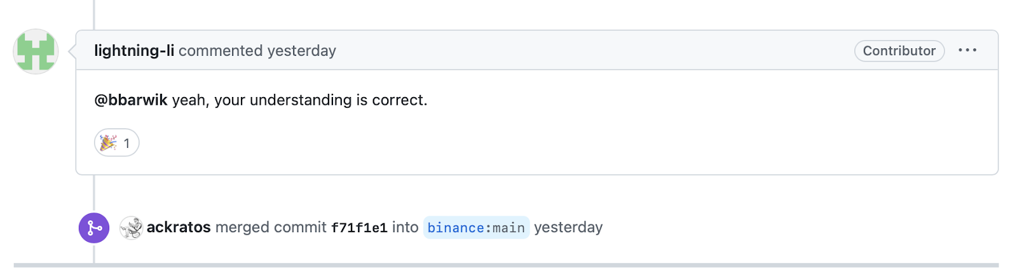The image size is (1017, 274).
Task: Click ackratos's small avatar image
Action: click(x=131, y=228)
